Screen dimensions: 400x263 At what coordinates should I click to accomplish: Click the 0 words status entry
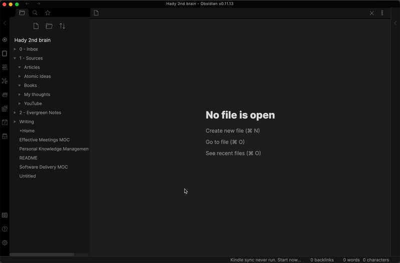(351, 260)
